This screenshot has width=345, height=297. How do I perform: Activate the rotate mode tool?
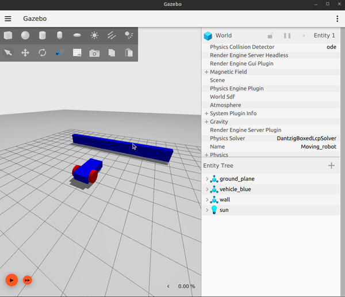[x=42, y=52]
